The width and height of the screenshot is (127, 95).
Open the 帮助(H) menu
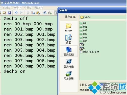pos(39,8)
